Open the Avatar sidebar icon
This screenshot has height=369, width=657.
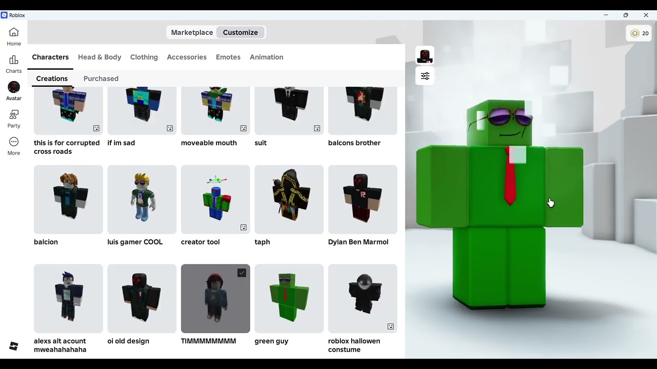click(14, 91)
